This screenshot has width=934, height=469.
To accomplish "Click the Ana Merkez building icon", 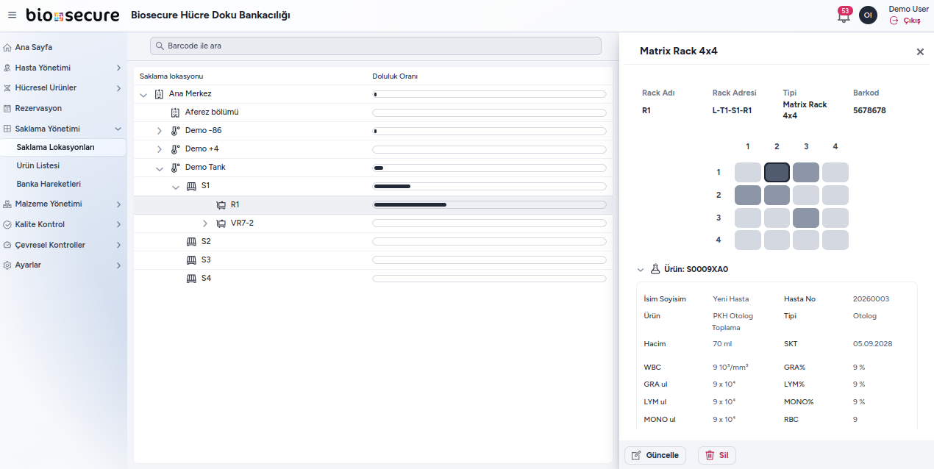I will (159, 94).
